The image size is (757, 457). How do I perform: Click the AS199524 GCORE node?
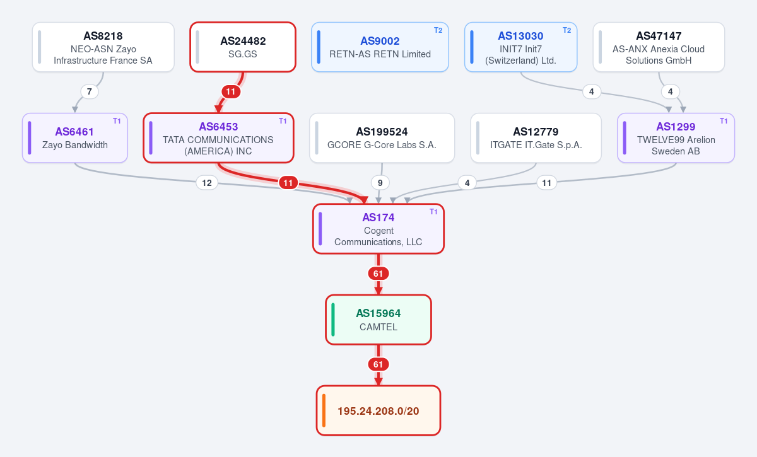coord(382,138)
